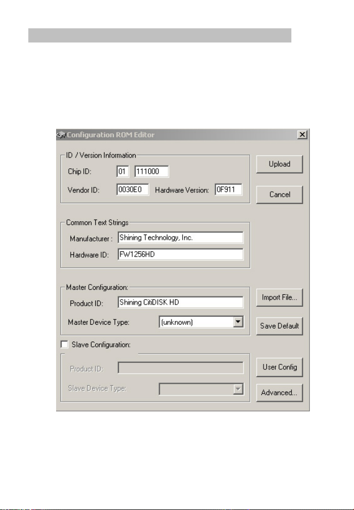354x510 pixels.
Task: Expand the disabled Slave Device Type dropdown
Action: 239,389
